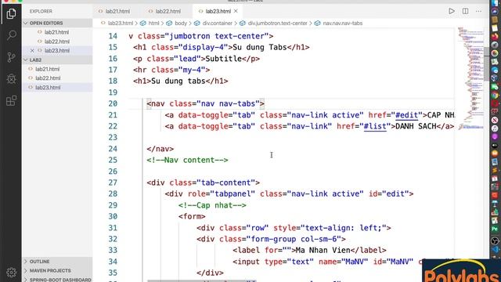Click the nav.nav.nav-tabs breadcrumb

342,23
